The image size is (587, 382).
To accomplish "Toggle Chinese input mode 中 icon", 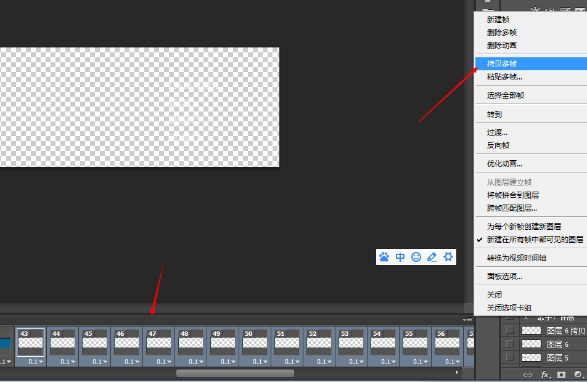I will pos(400,257).
